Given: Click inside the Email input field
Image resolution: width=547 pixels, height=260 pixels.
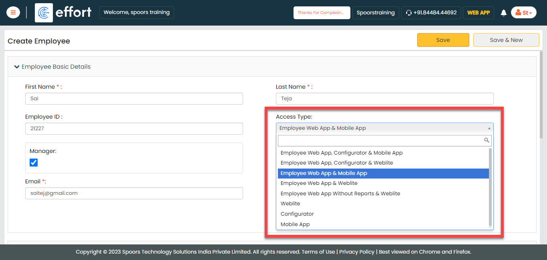Looking at the screenshot, I should click(x=134, y=193).
